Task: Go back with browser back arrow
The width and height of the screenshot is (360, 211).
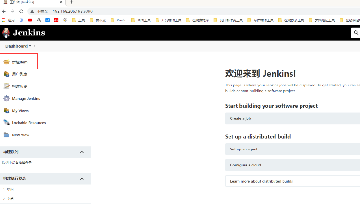Action: click(x=4, y=11)
